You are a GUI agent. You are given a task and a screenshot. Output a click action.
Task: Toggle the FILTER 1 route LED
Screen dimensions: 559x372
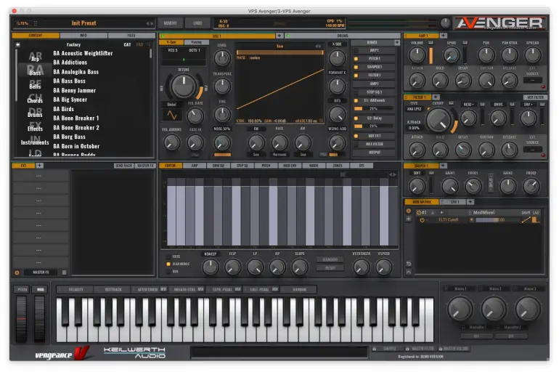356,76
